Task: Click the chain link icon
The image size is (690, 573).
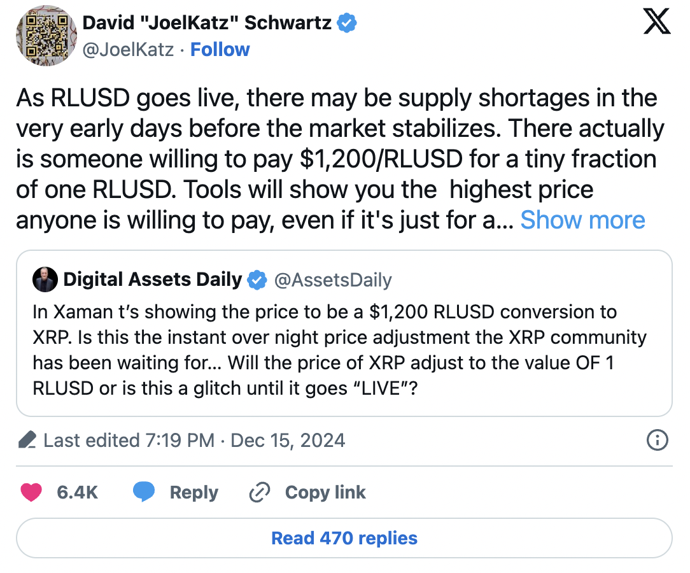Action: pyautogui.click(x=259, y=492)
